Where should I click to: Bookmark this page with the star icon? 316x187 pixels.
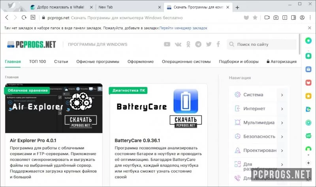pos(255,18)
